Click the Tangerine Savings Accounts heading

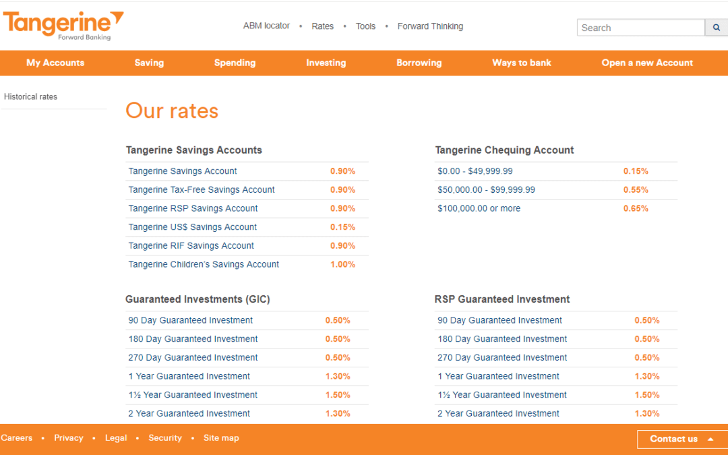pyautogui.click(x=194, y=150)
